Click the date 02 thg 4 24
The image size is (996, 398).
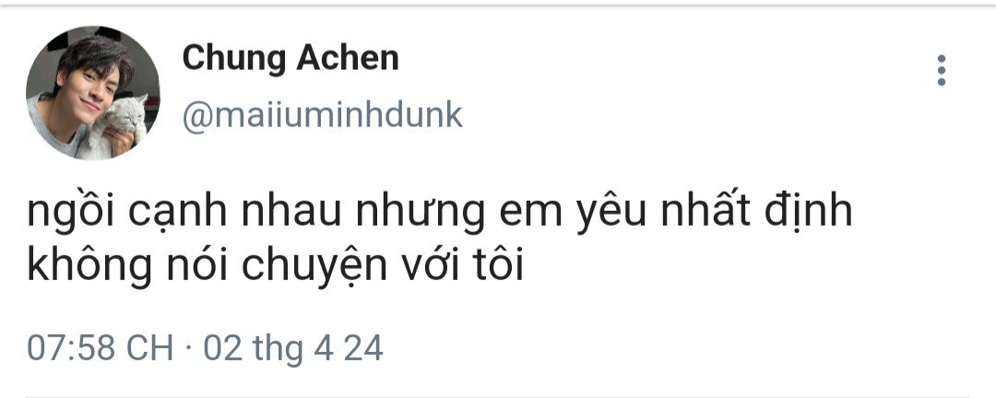point(293,348)
